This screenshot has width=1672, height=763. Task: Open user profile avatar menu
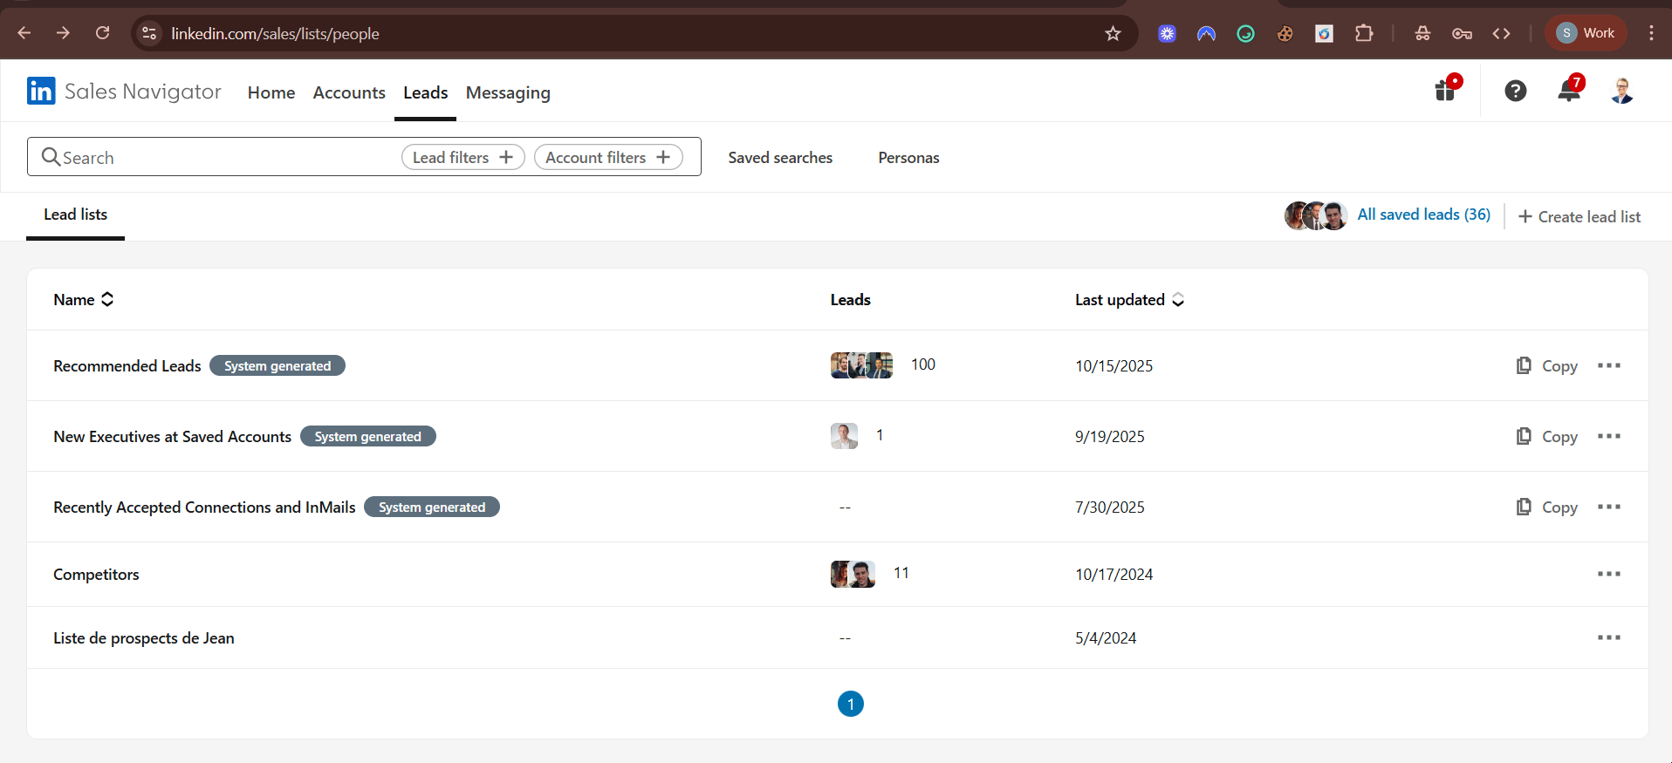click(1622, 91)
